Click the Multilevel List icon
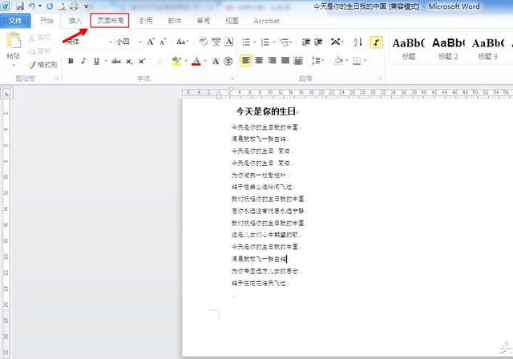This screenshot has height=359, width=513. click(285, 42)
